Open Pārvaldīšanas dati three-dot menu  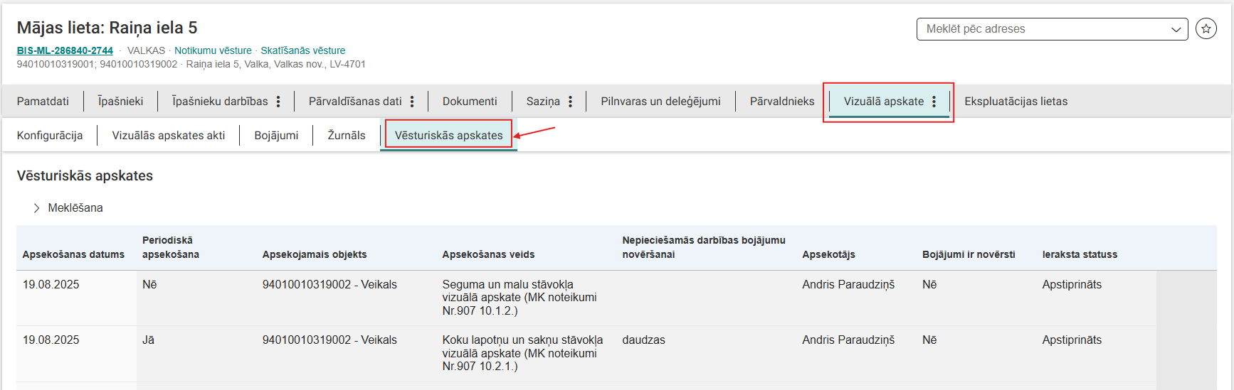point(412,102)
